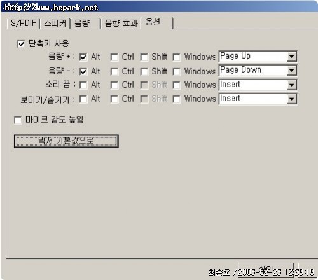This screenshot has width=318, height=280.
Task: Check Windows in the 소리 끔 row
Action: [x=177, y=85]
